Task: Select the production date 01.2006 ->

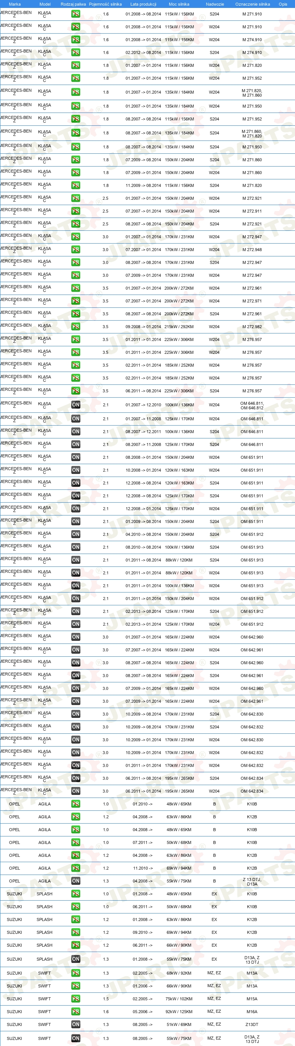Action: [143, 986]
